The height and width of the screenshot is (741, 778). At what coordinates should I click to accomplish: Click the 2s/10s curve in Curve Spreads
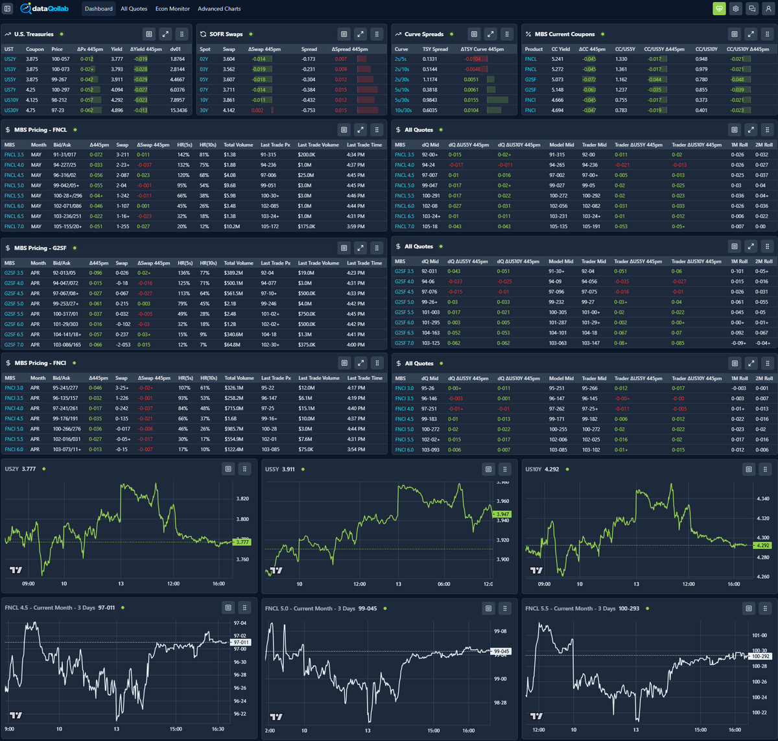(x=402, y=69)
